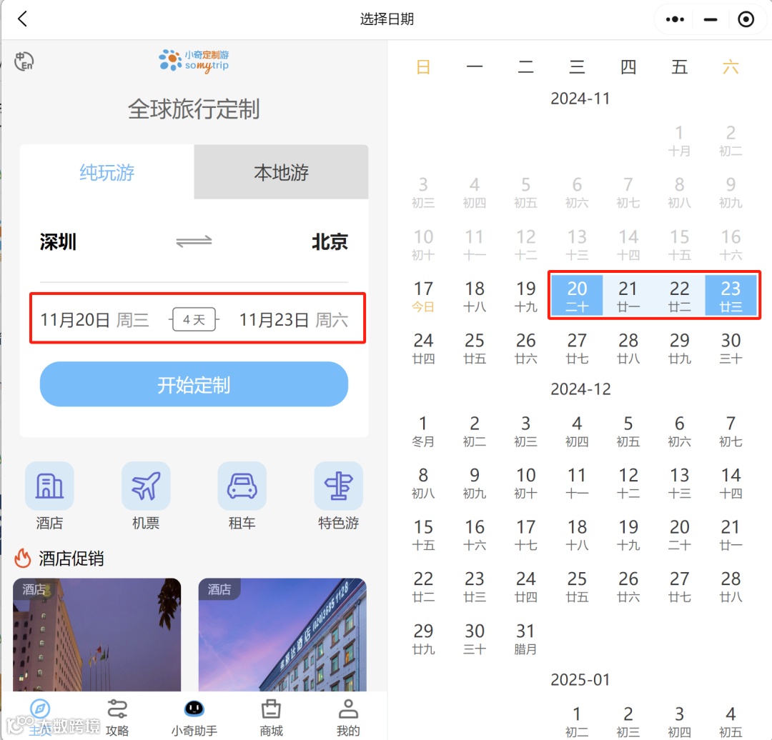Select December 29 廿九
The height and width of the screenshot is (740, 772).
423,638
